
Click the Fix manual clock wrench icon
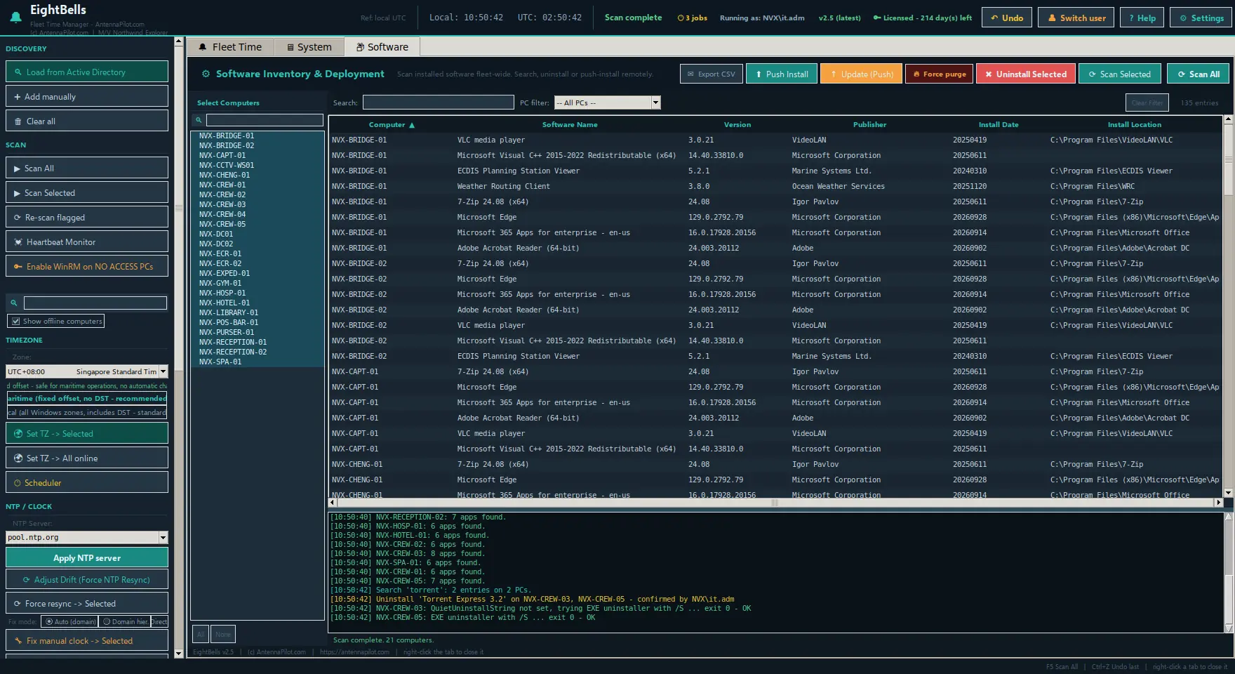[18, 641]
